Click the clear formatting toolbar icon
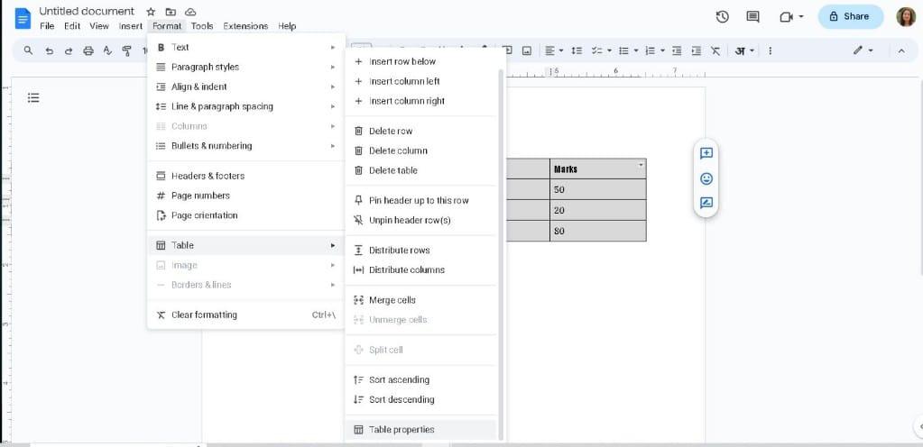The height and width of the screenshot is (447, 923). point(715,50)
